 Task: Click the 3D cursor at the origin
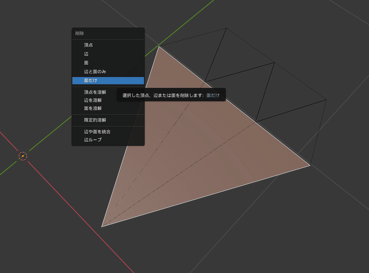(x=23, y=156)
